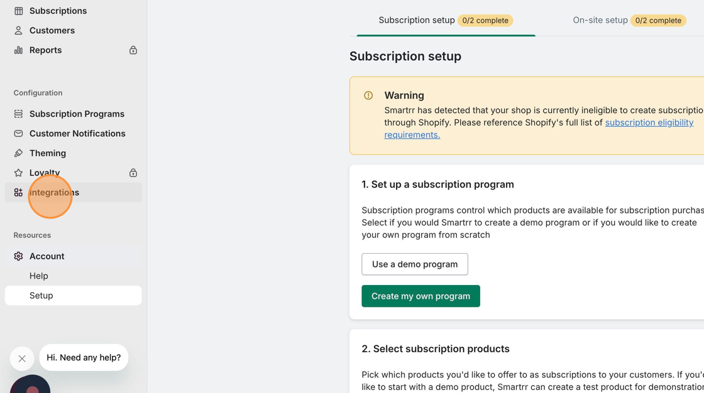Click Use a demo program button
The width and height of the screenshot is (704, 393).
tap(415, 264)
